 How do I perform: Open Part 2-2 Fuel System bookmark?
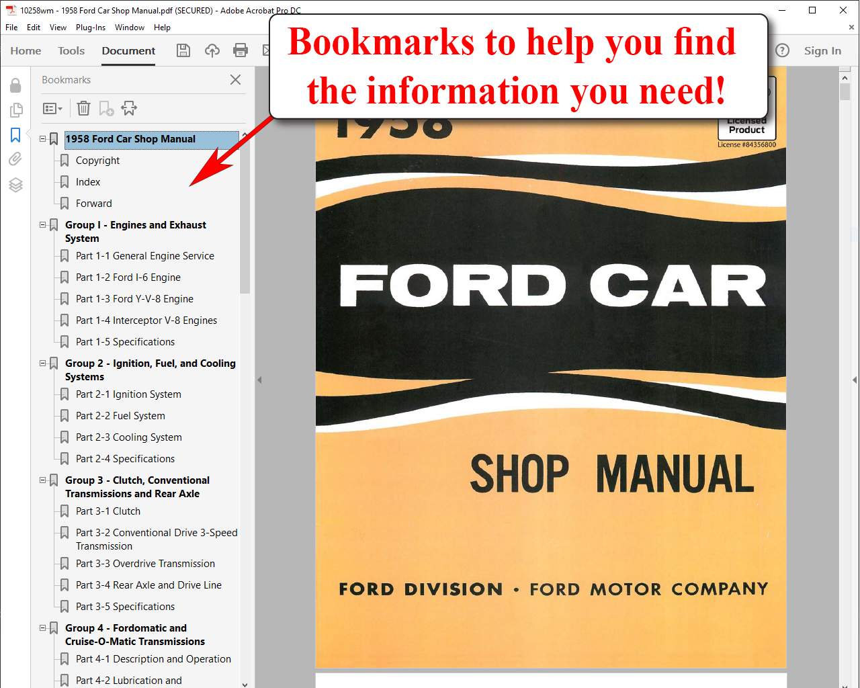pyautogui.click(x=120, y=416)
